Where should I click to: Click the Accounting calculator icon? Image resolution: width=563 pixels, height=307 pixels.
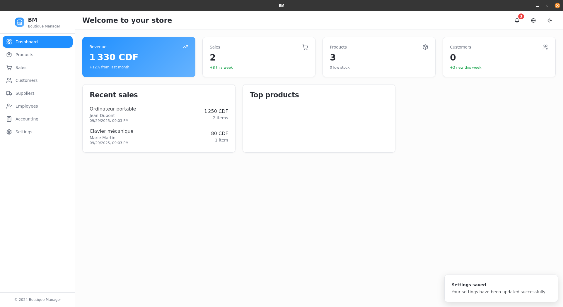pos(9,119)
